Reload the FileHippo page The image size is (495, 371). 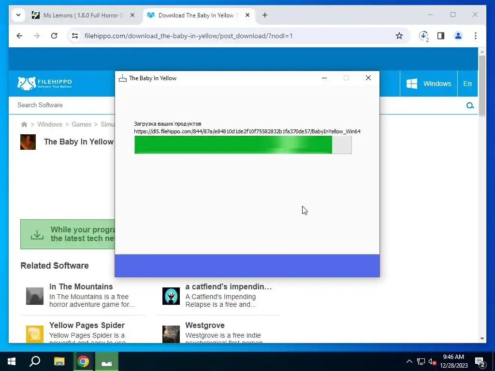[54, 36]
